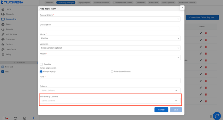
Task: Select Always Apply rates option
Action: pyautogui.click(x=41, y=71)
